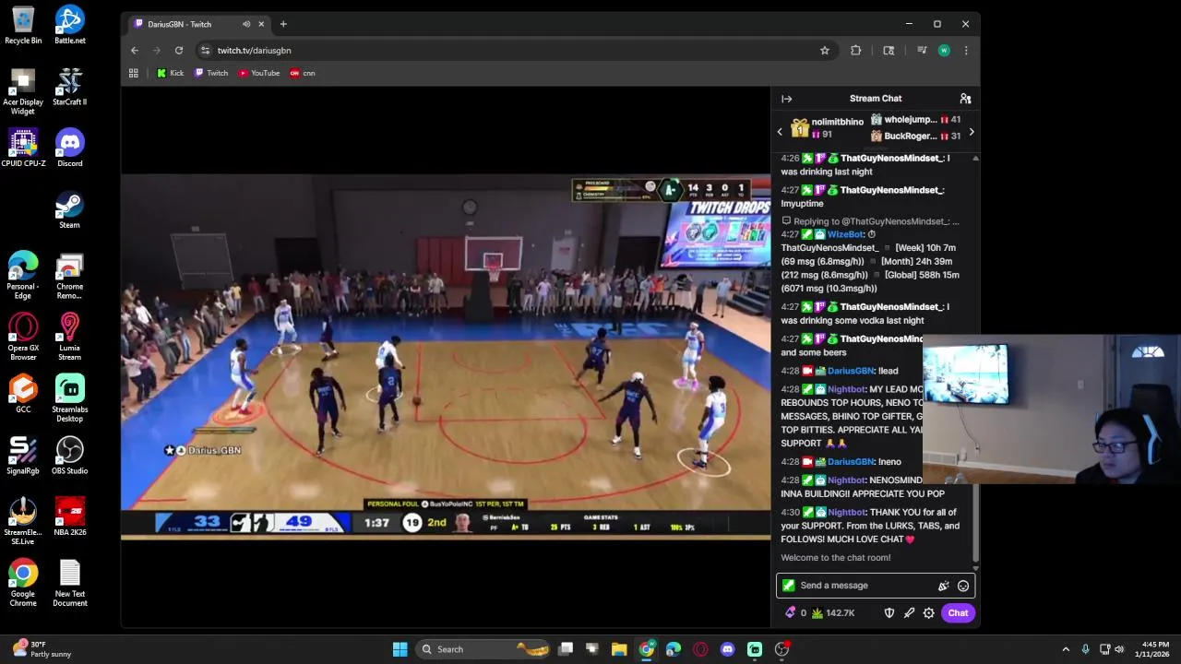Open the chat identity badge in message box
1181x664 pixels.
(788, 586)
